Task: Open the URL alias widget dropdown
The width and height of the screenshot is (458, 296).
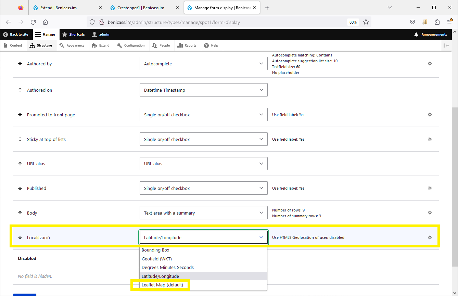Action: coord(203,164)
